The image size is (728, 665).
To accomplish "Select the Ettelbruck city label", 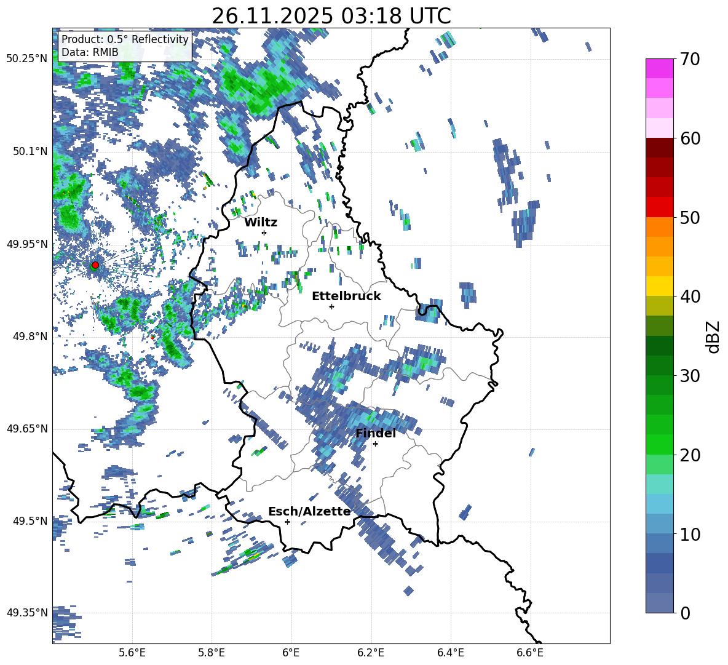I will pos(346,297).
